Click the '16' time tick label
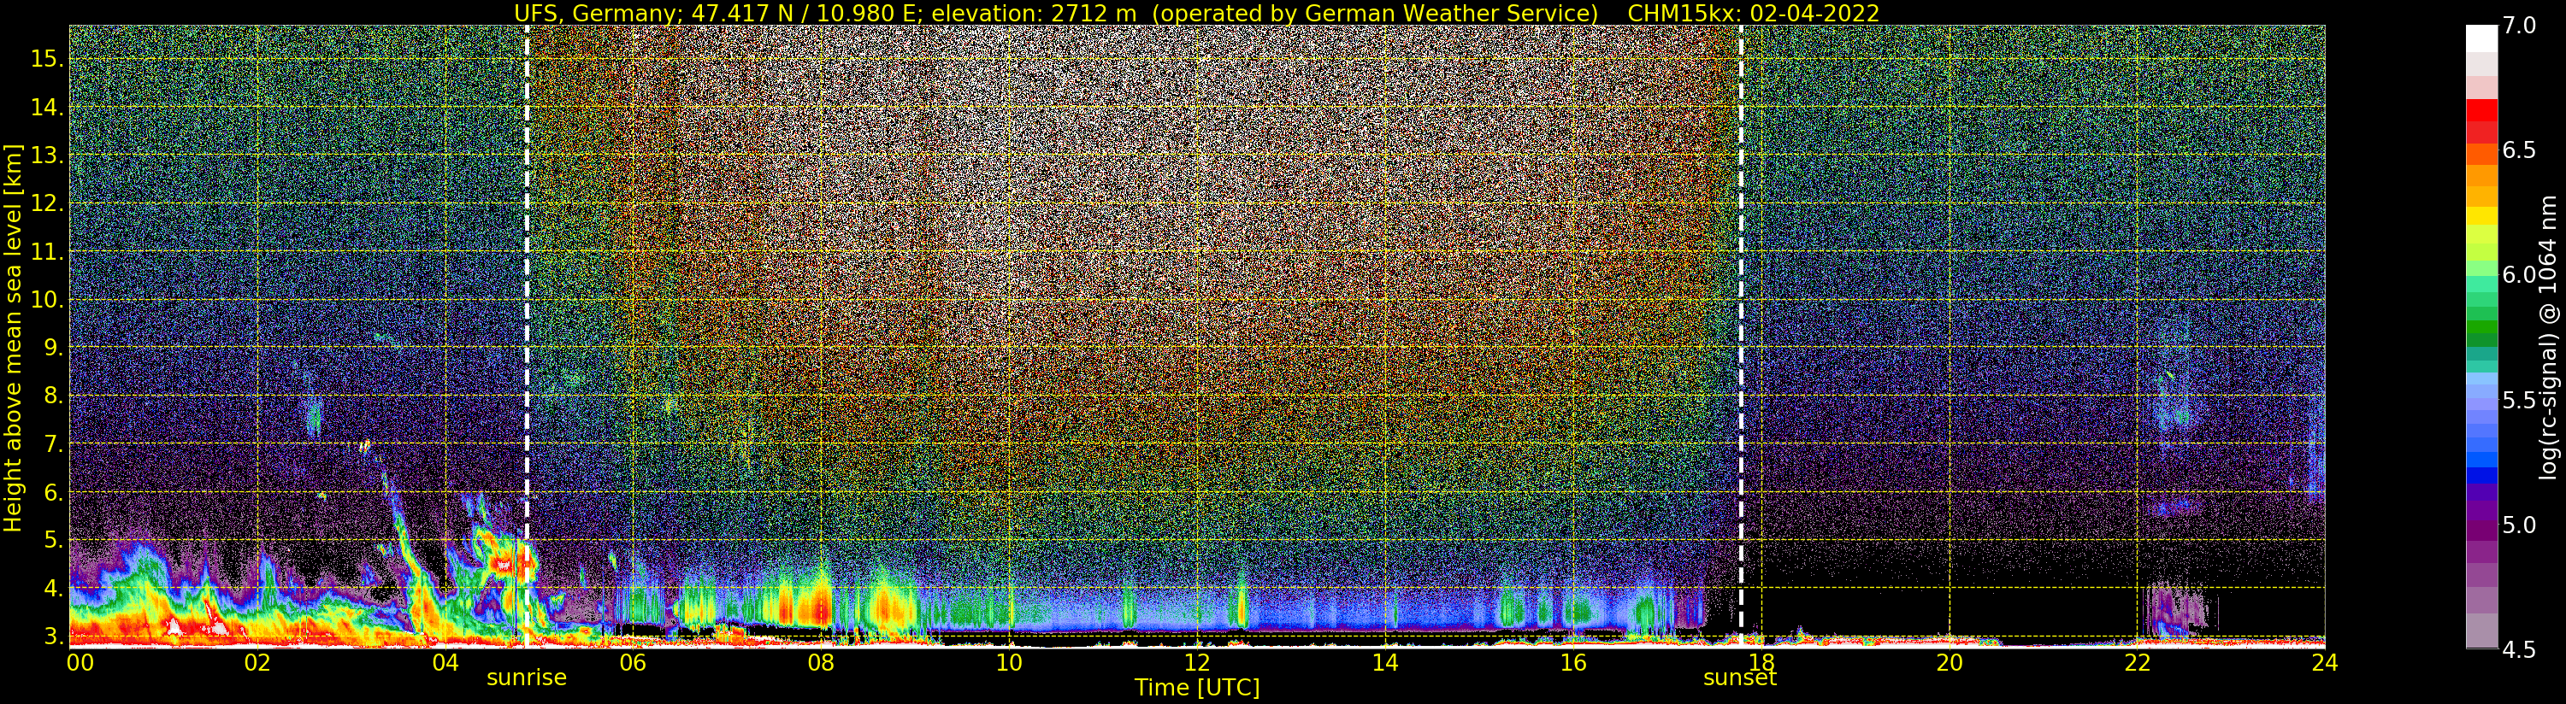Image resolution: width=2566 pixels, height=704 pixels. click(1573, 662)
